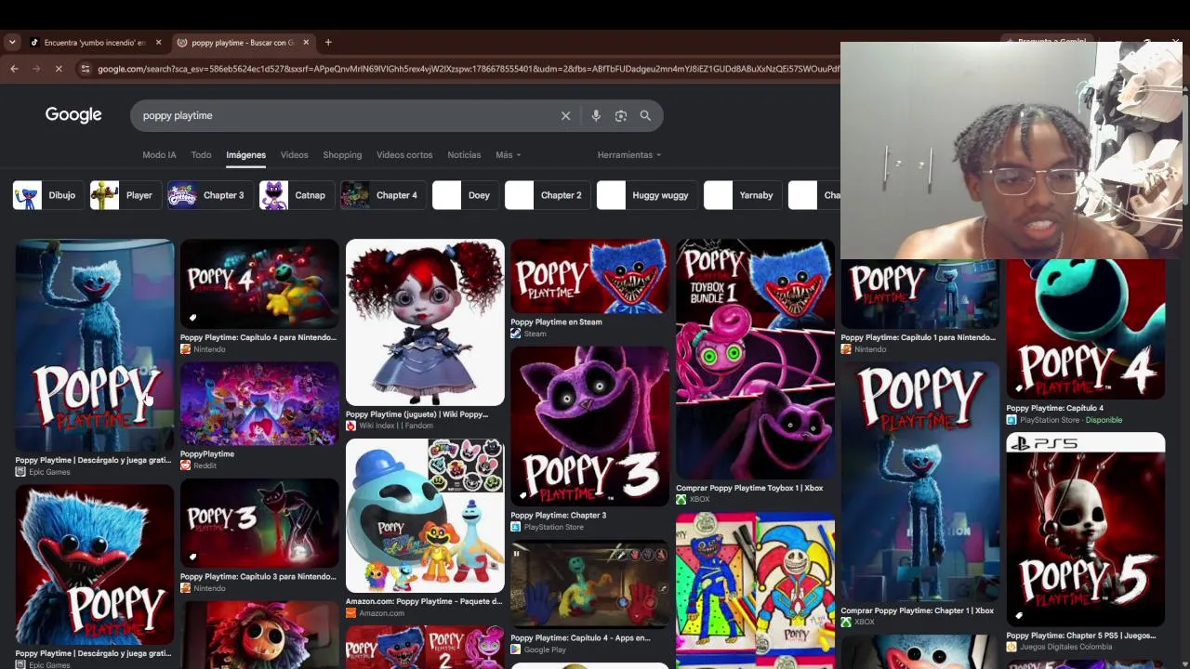Image resolution: width=1190 pixels, height=669 pixels.
Task: Open the 'Poppy 4' Nintendo image thumbnail
Action: (259, 284)
